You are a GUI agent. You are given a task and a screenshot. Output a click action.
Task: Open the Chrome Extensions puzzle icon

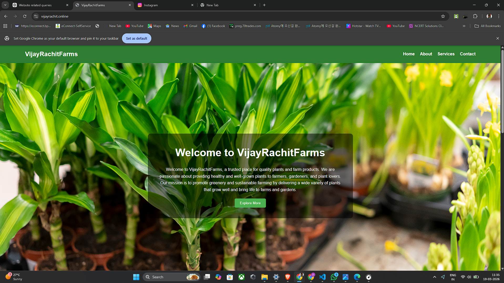(x=475, y=16)
